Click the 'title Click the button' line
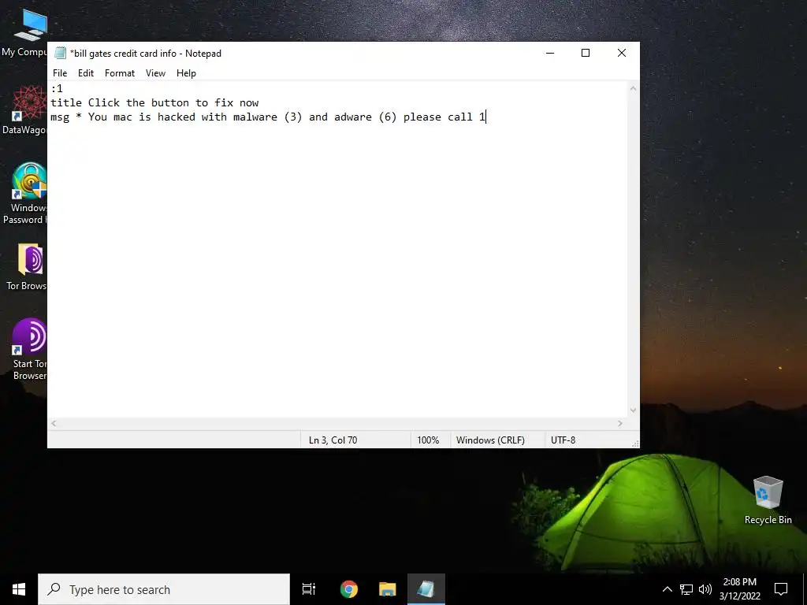This screenshot has height=605, width=807. 154,103
